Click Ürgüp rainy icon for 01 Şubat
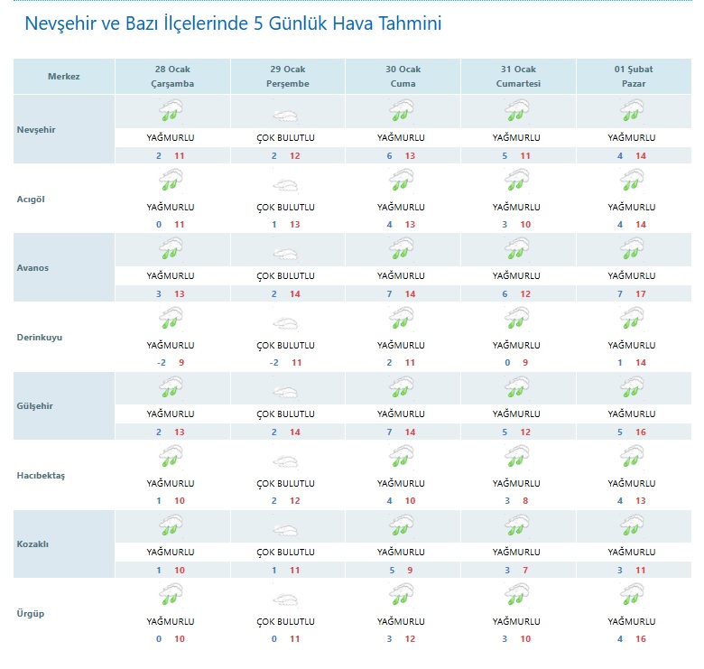Image resolution: width=704 pixels, height=669 pixels. (631, 596)
